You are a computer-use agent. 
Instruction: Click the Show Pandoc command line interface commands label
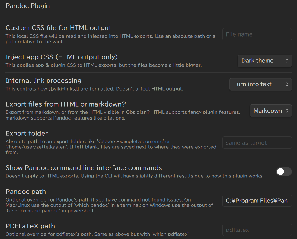point(84,168)
